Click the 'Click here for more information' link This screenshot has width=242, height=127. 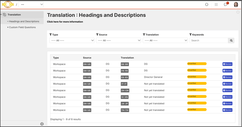point(65,22)
